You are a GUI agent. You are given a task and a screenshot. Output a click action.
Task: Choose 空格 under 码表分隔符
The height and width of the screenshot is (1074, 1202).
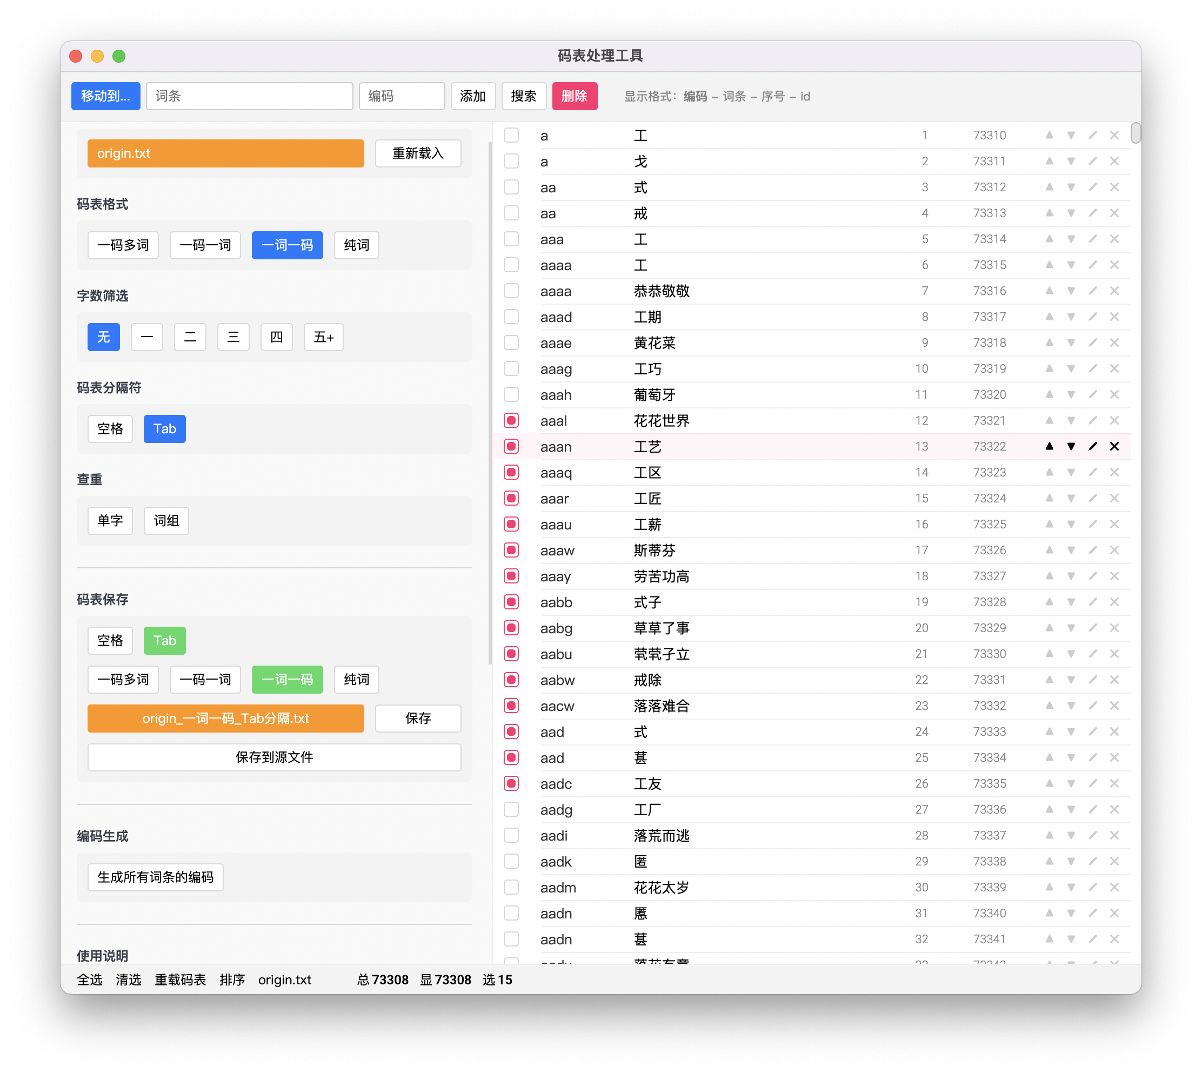point(110,429)
